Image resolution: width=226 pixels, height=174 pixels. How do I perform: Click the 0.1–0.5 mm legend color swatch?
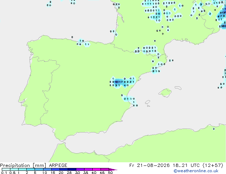(x=6, y=169)
